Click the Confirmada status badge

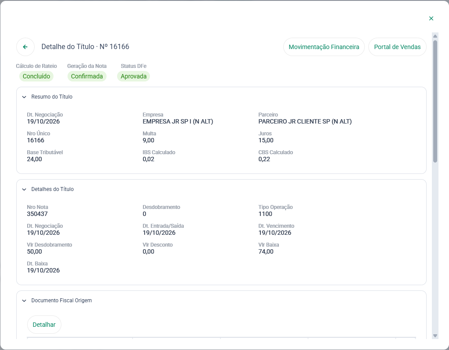point(87,76)
